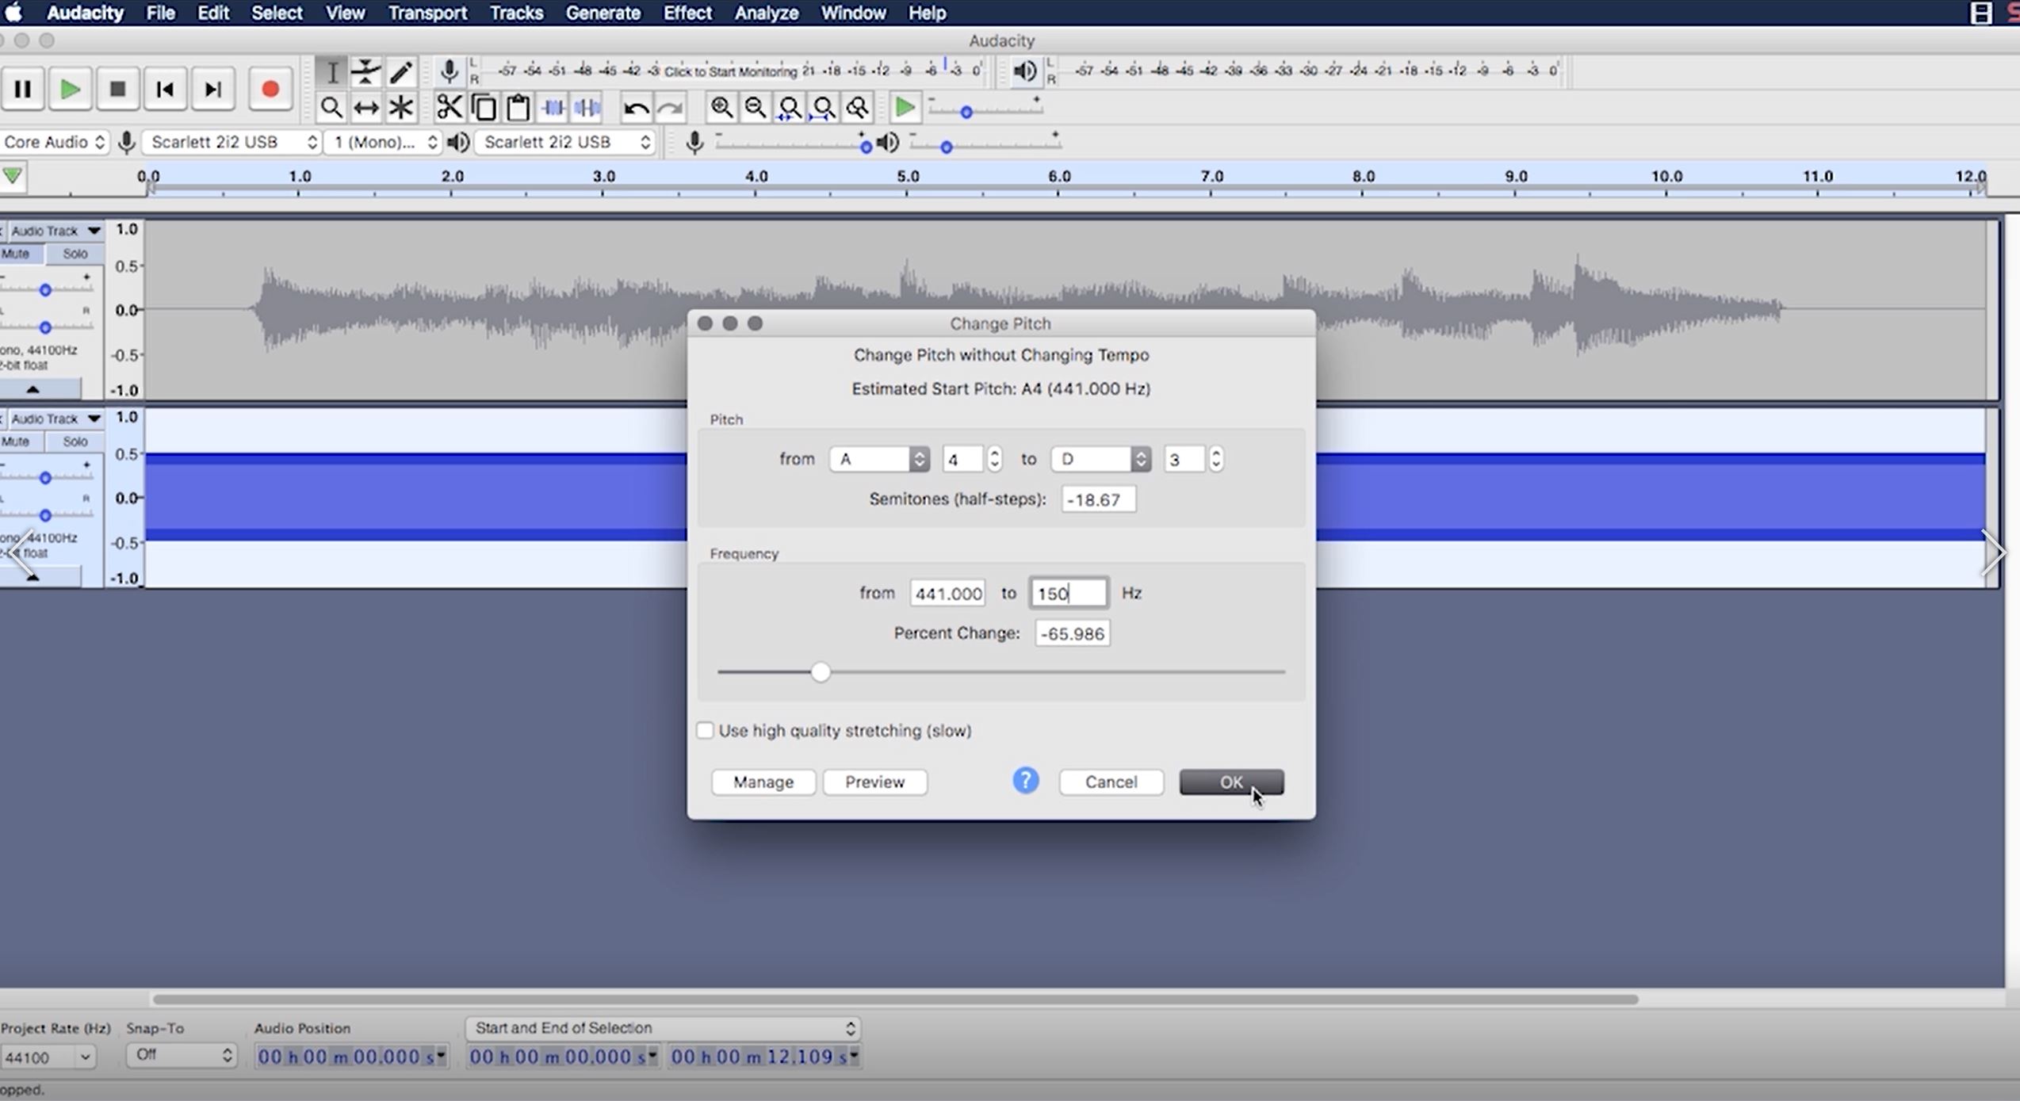Select the Envelope tool
The image size is (2020, 1101).
[365, 72]
